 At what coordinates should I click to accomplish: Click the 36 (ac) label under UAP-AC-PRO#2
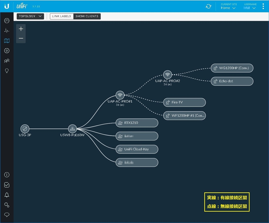coord(168,84)
